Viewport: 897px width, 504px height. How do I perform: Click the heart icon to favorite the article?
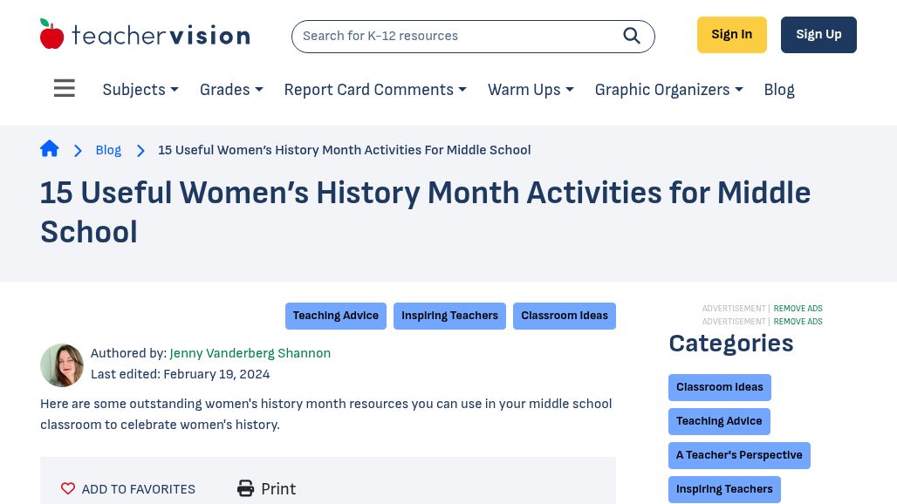(x=68, y=488)
